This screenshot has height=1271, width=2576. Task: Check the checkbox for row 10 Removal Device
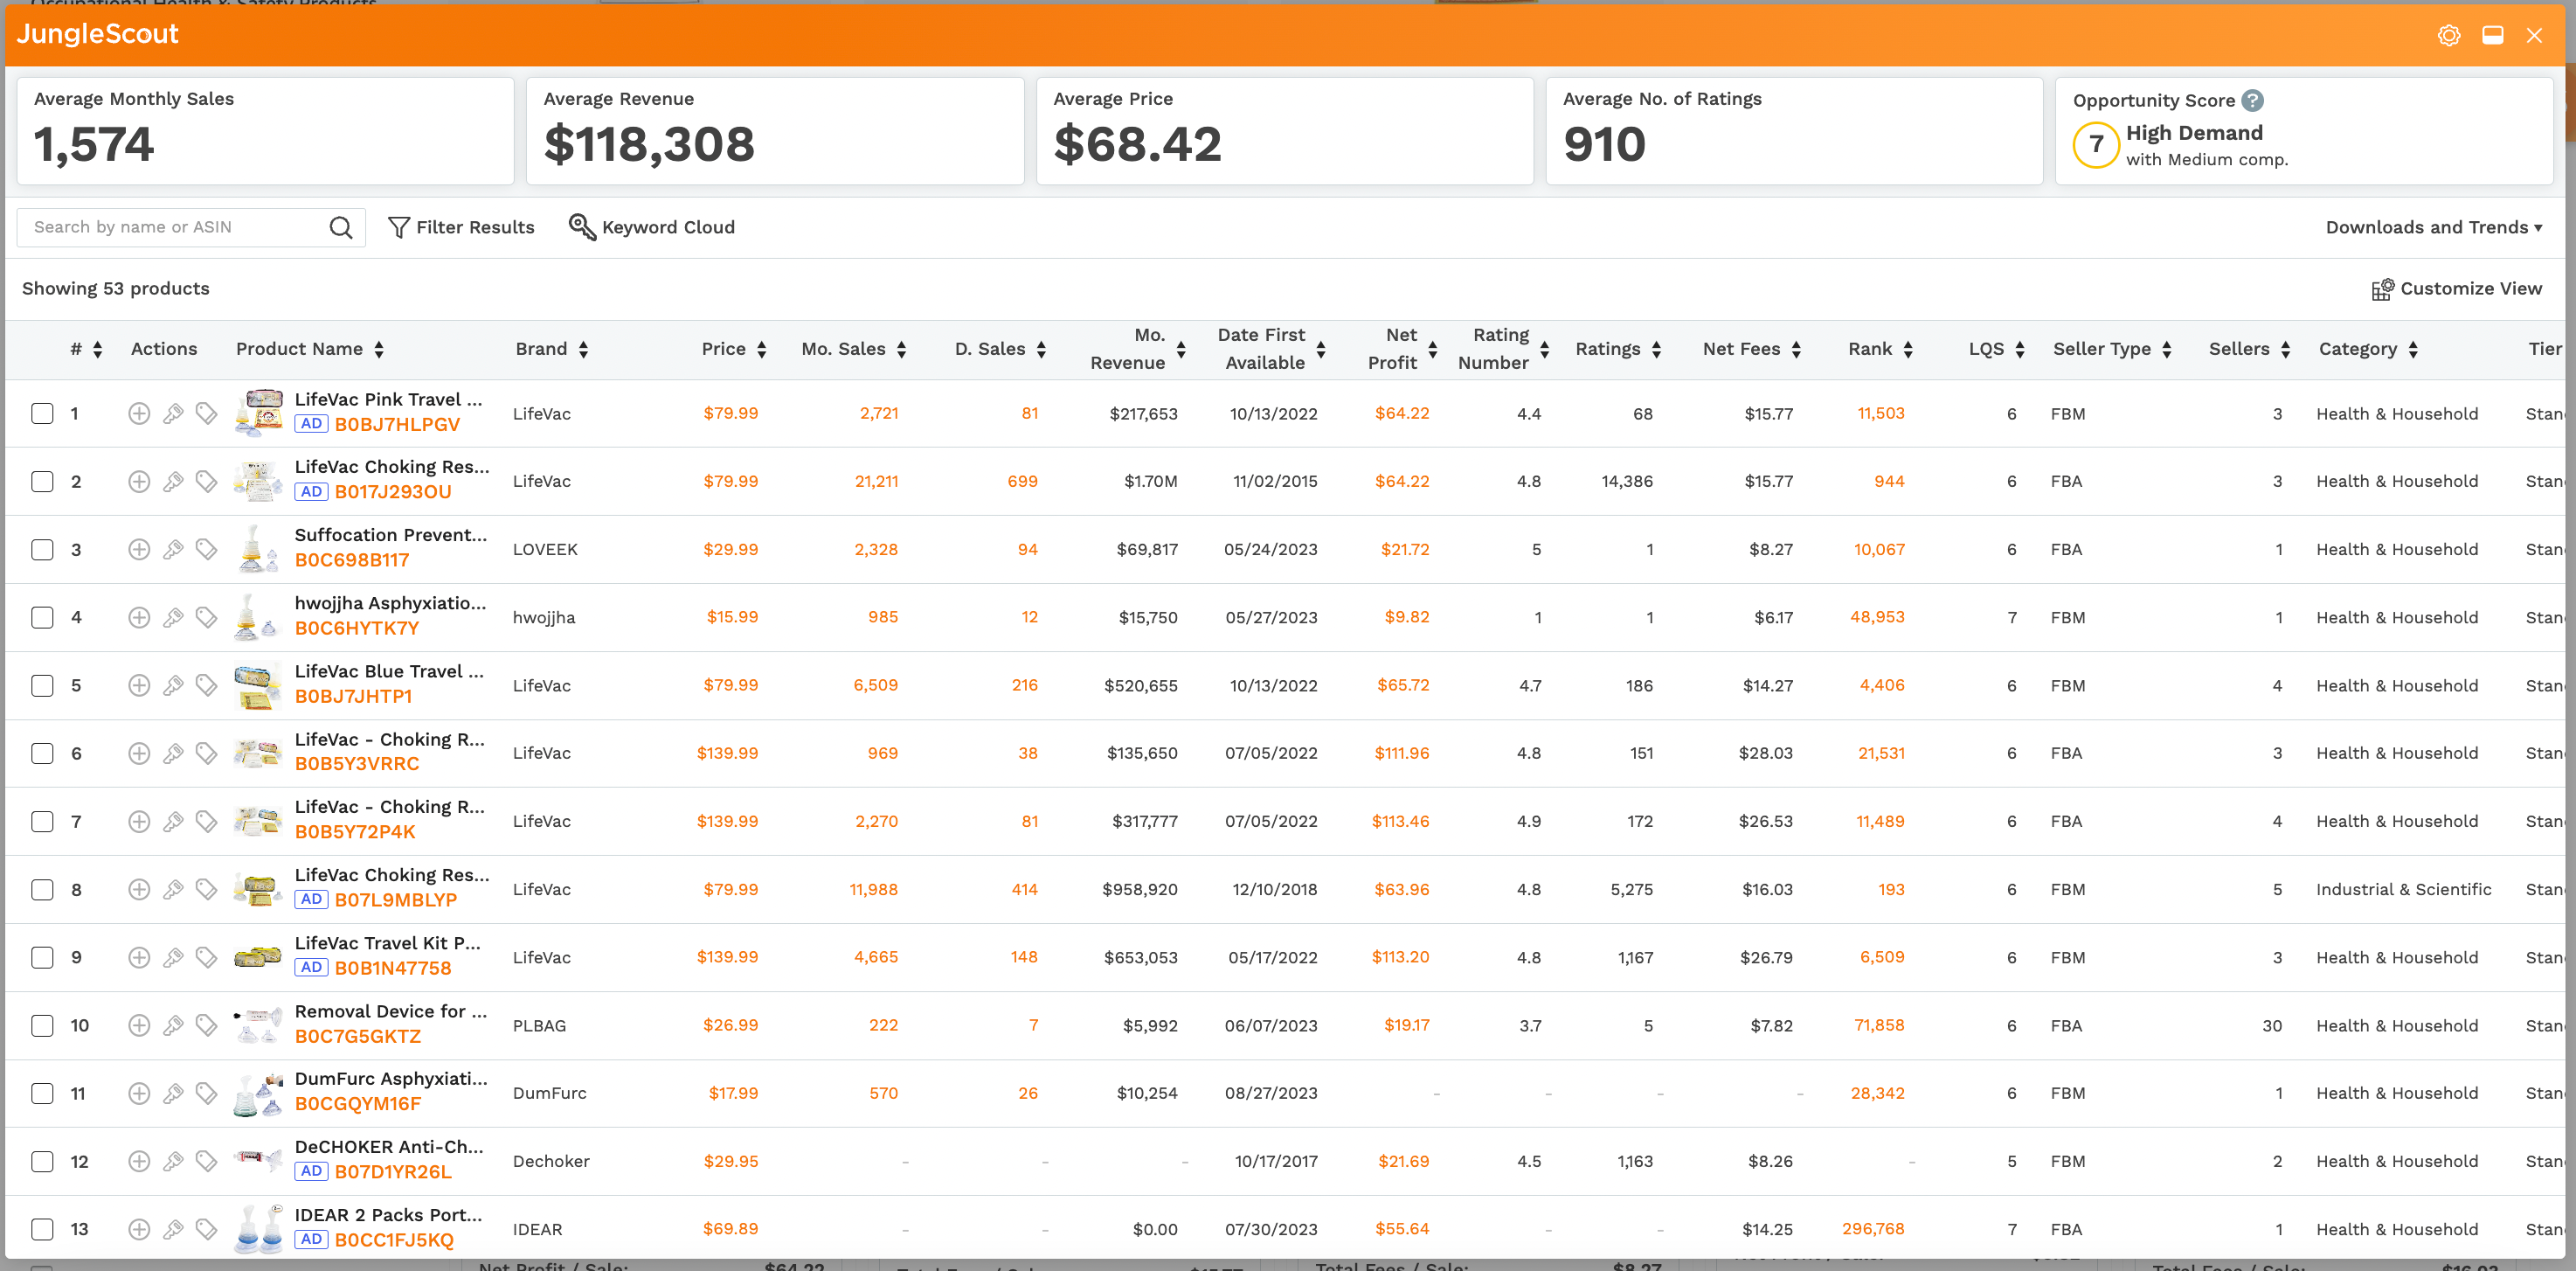click(42, 1025)
